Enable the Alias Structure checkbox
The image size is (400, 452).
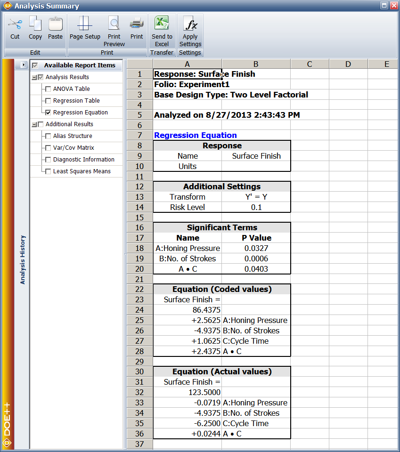[x=48, y=136]
